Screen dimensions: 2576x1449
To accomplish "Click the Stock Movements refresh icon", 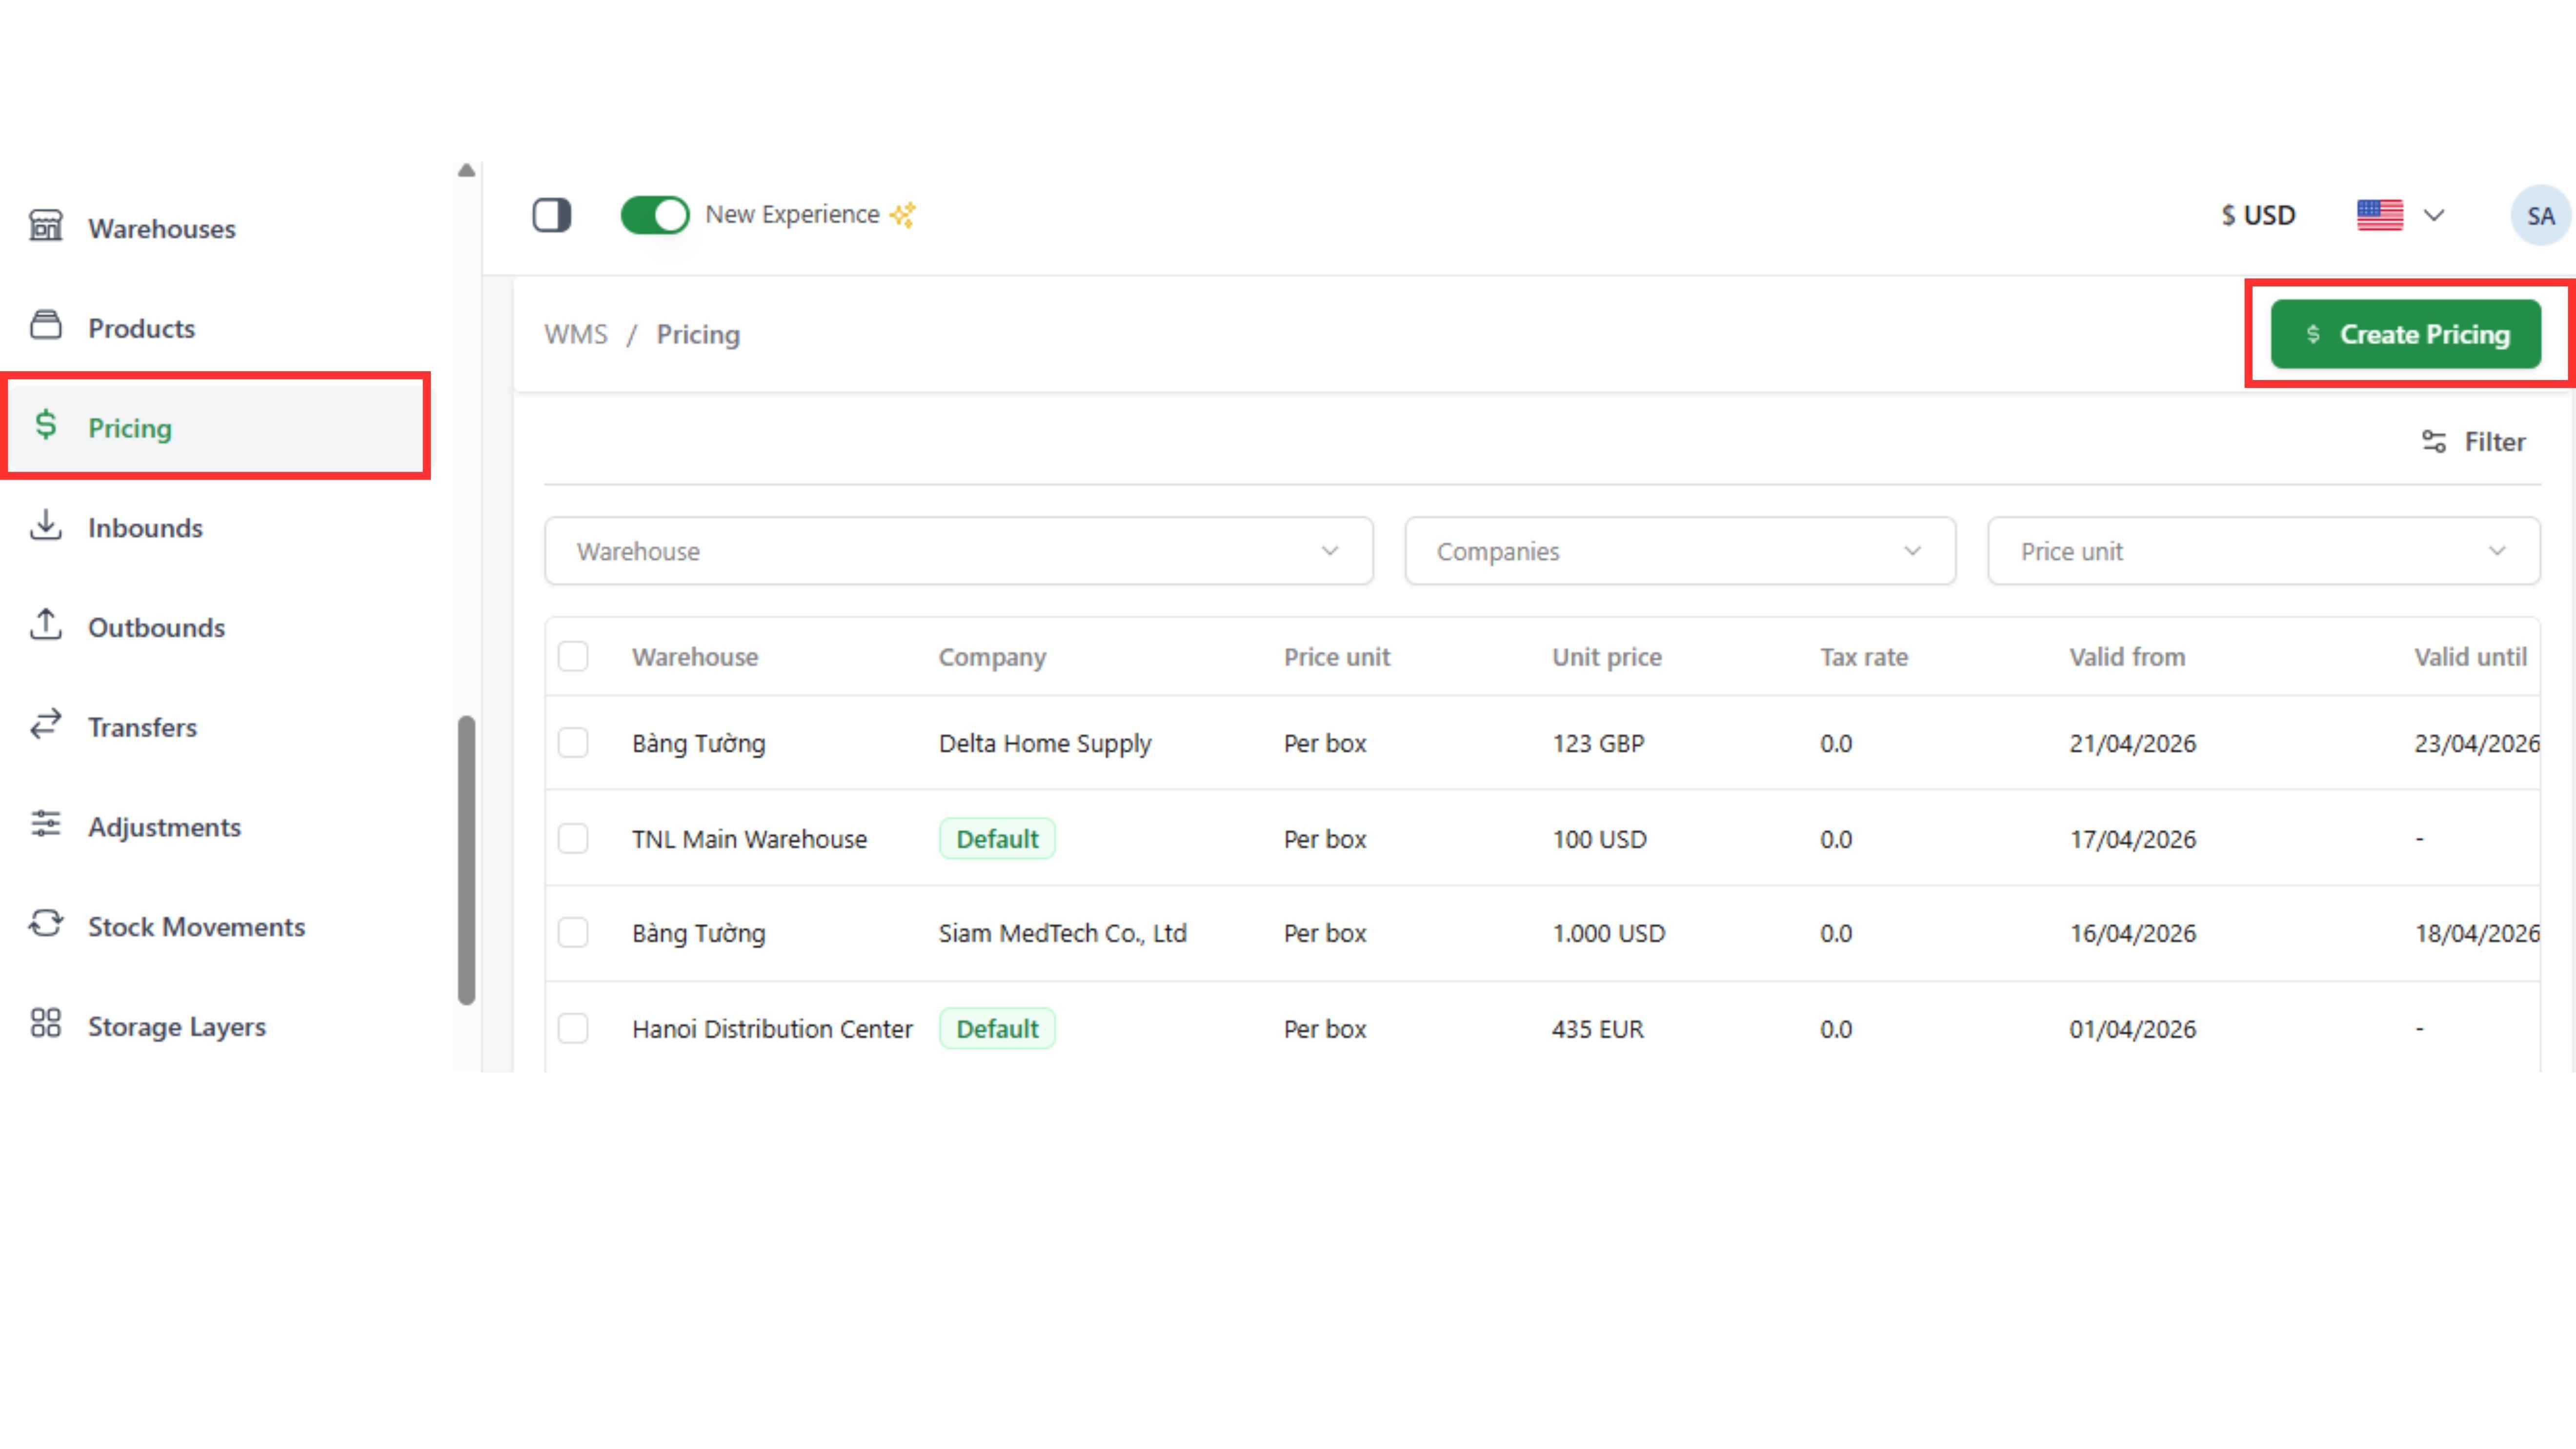I will click(45, 925).
